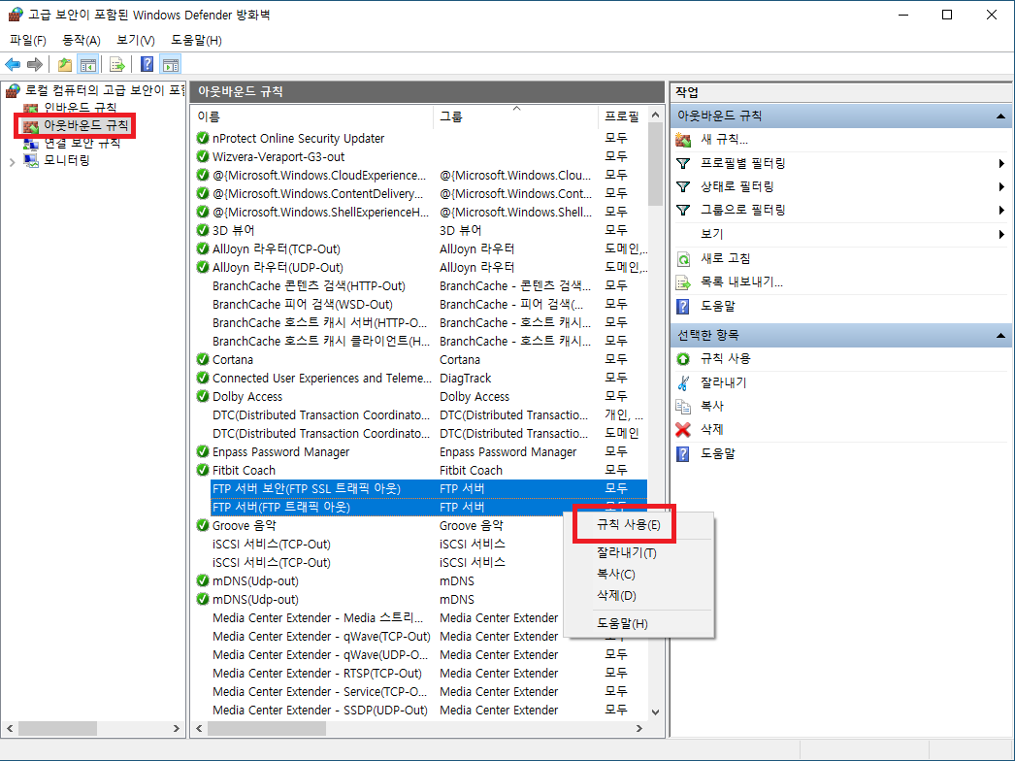Click the 목록 내보내기 export icon

683,282
